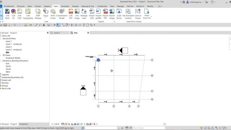
Task: Collapse the 3D Views tree node
Action: coord(0,55)
